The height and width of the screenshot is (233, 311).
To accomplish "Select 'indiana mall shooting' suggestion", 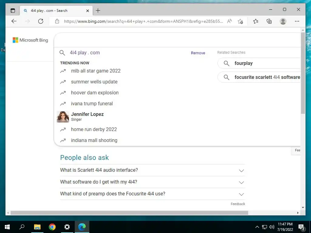I will (94, 140).
